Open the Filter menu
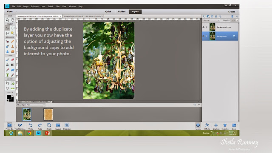This screenshot has height=153, width=272. (x=58, y=6)
